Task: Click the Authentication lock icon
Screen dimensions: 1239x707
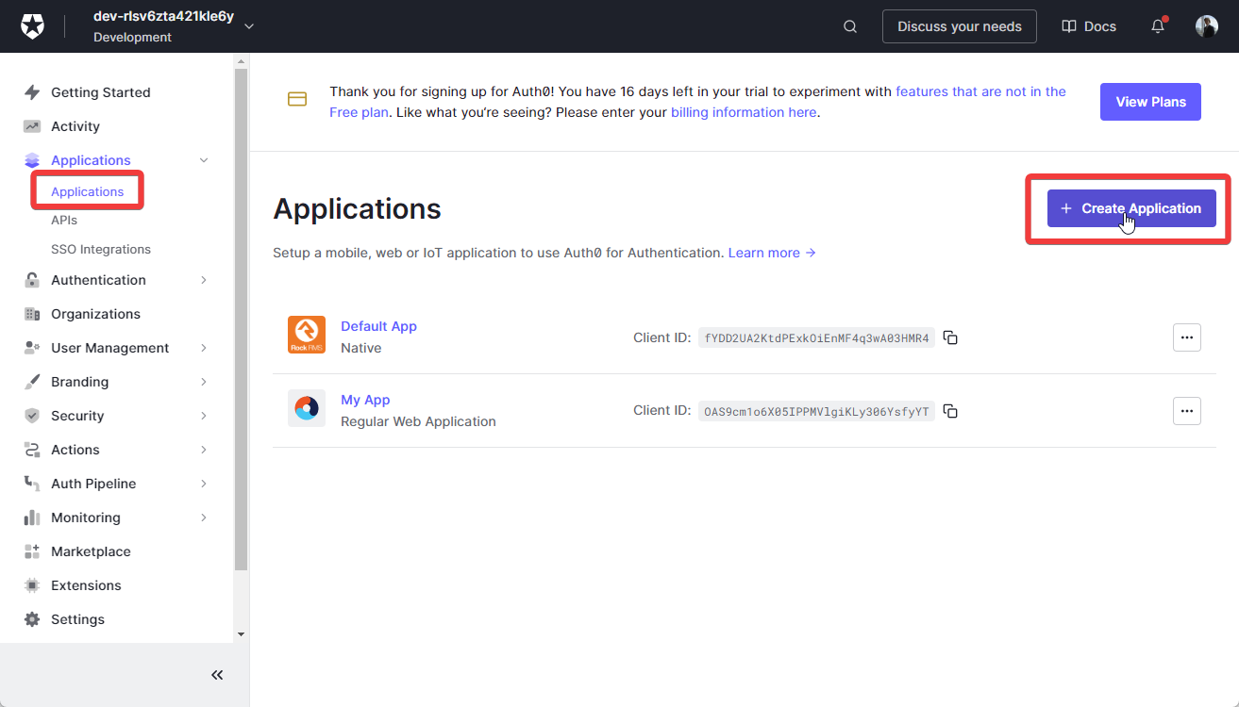Action: coord(32,280)
